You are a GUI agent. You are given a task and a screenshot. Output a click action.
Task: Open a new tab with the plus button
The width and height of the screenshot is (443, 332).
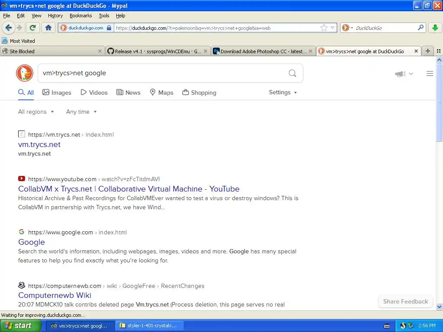(x=428, y=51)
